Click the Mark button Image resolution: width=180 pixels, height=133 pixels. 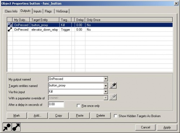pyautogui.click(x=17, y=116)
